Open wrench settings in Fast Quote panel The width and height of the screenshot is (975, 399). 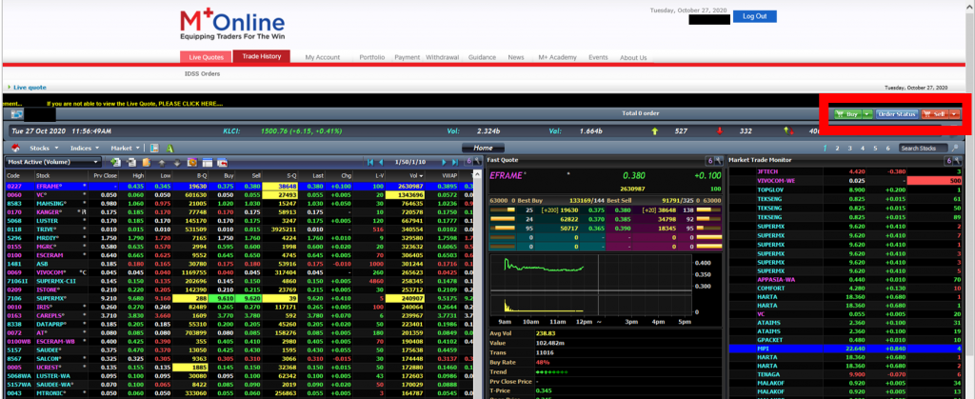click(719, 160)
